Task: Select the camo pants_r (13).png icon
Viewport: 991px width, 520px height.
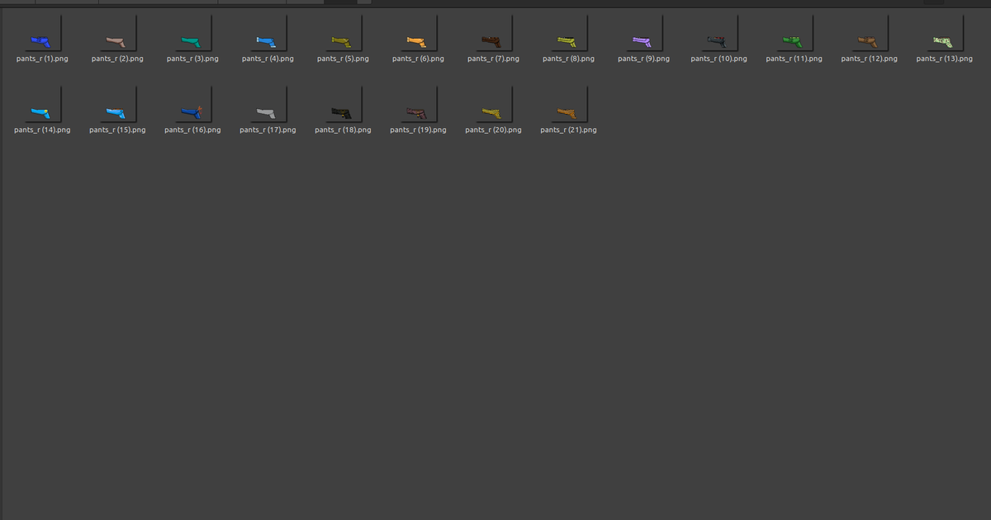Action: click(944, 34)
